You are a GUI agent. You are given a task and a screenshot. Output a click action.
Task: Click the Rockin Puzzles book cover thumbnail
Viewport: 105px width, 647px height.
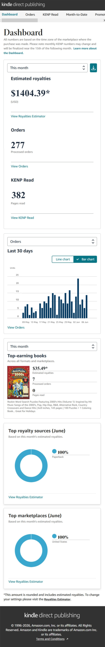[x=18, y=382]
